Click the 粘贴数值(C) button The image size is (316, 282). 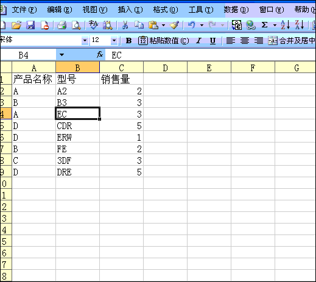164,41
